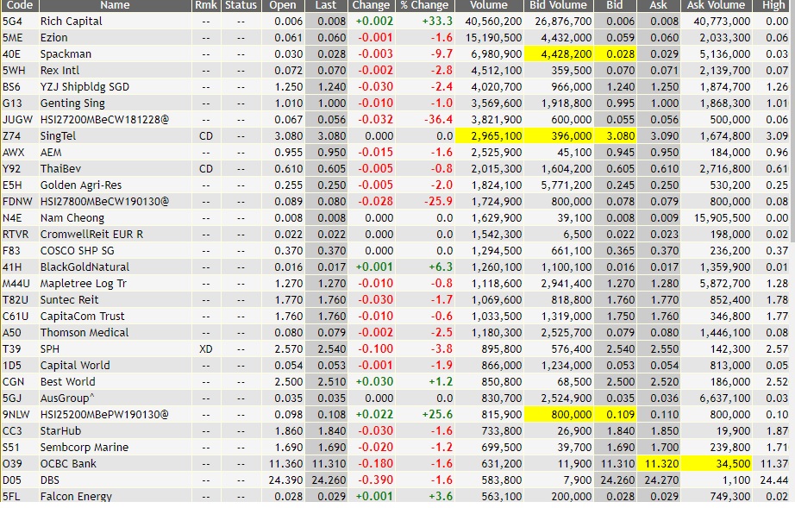Click stock code O39
The width and height of the screenshot is (795, 508).
pyautogui.click(x=13, y=463)
